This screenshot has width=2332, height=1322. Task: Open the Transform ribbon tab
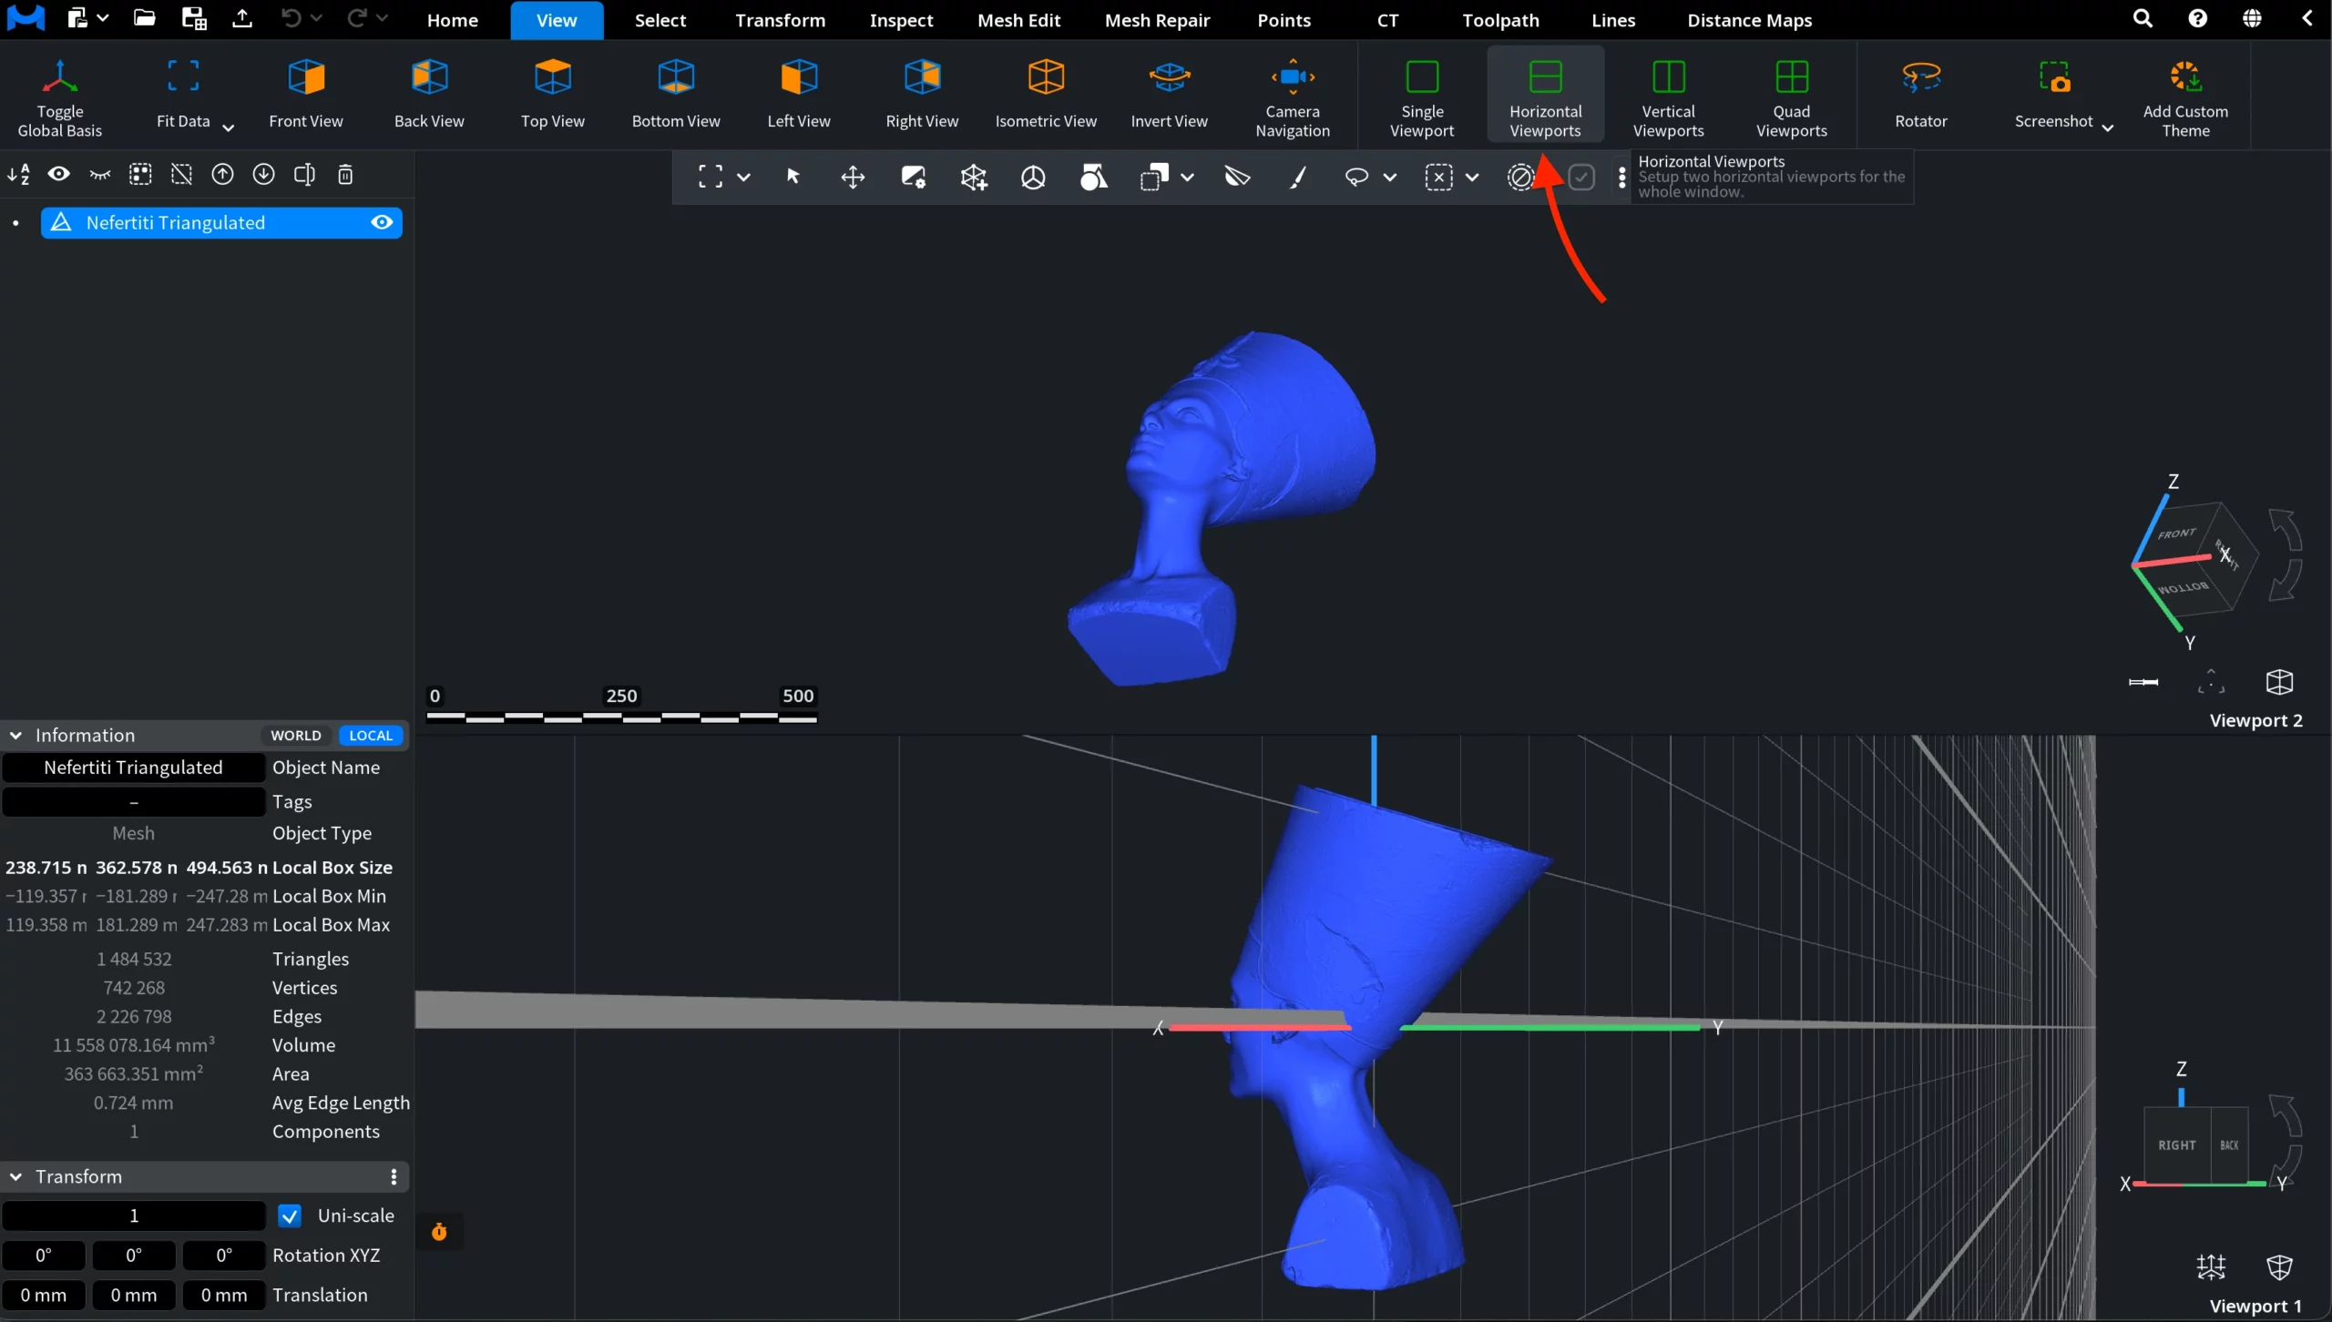(780, 20)
